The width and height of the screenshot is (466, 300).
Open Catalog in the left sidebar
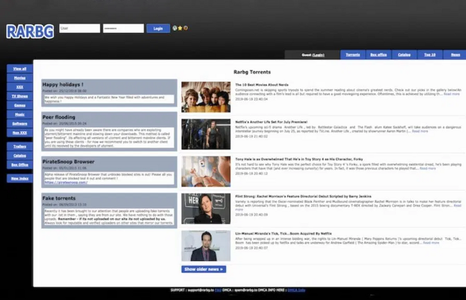click(x=20, y=155)
